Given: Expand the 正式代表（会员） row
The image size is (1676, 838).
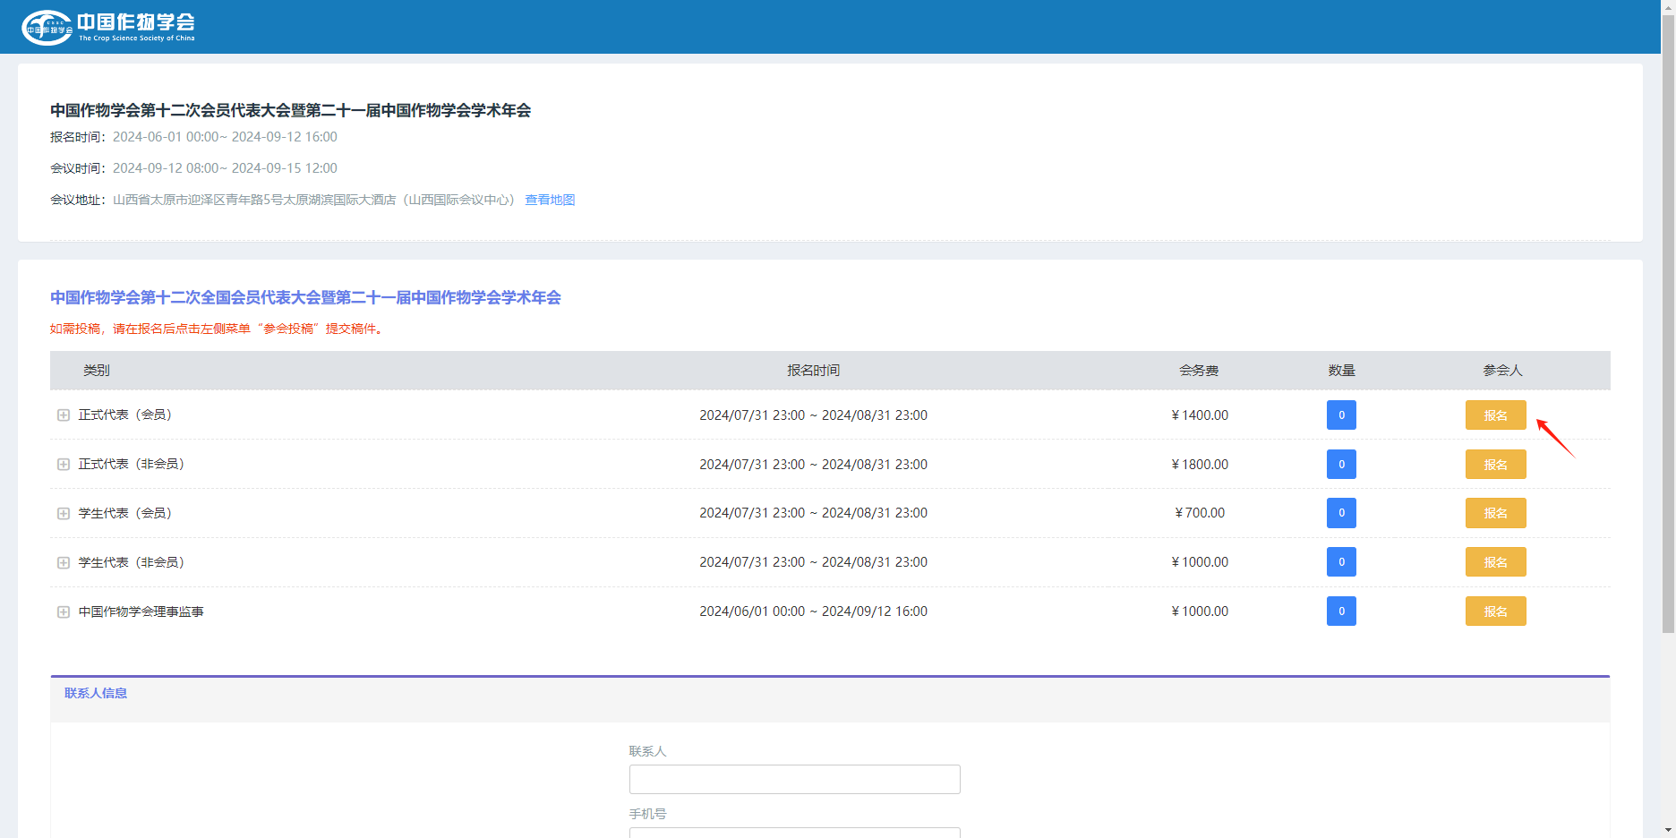Looking at the screenshot, I should tap(64, 415).
